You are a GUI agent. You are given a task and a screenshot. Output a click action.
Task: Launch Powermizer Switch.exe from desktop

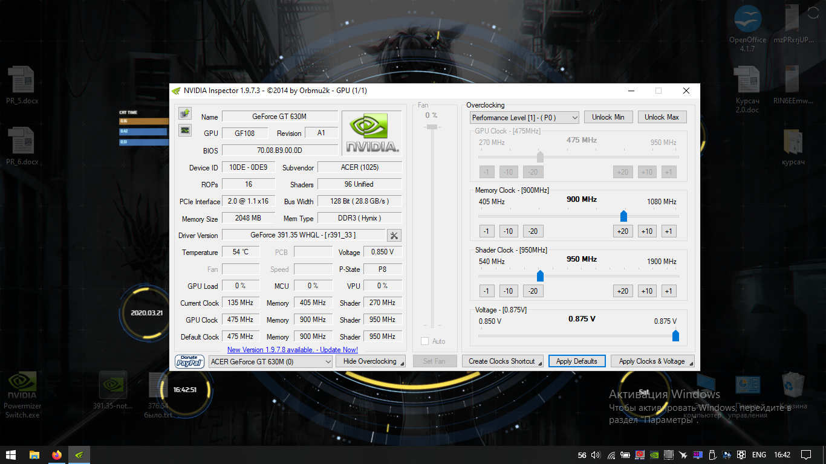point(22,395)
